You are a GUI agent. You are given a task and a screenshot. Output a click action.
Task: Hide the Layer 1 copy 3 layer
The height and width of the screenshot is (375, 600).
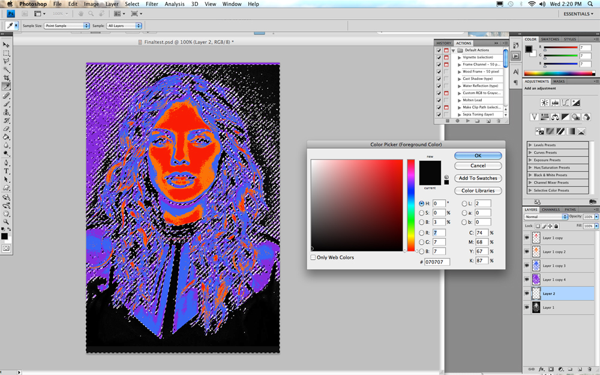pos(527,266)
